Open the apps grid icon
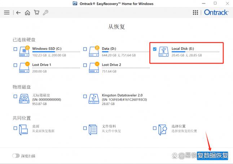233x164 pixels. click(x=195, y=13)
